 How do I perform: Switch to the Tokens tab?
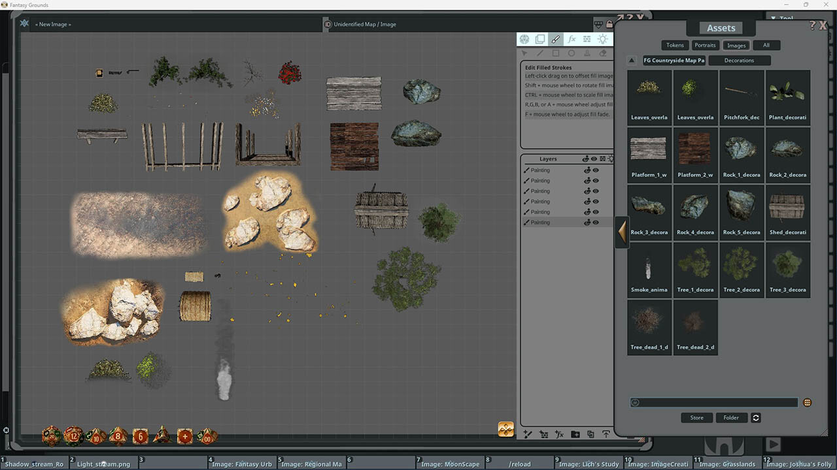675,45
